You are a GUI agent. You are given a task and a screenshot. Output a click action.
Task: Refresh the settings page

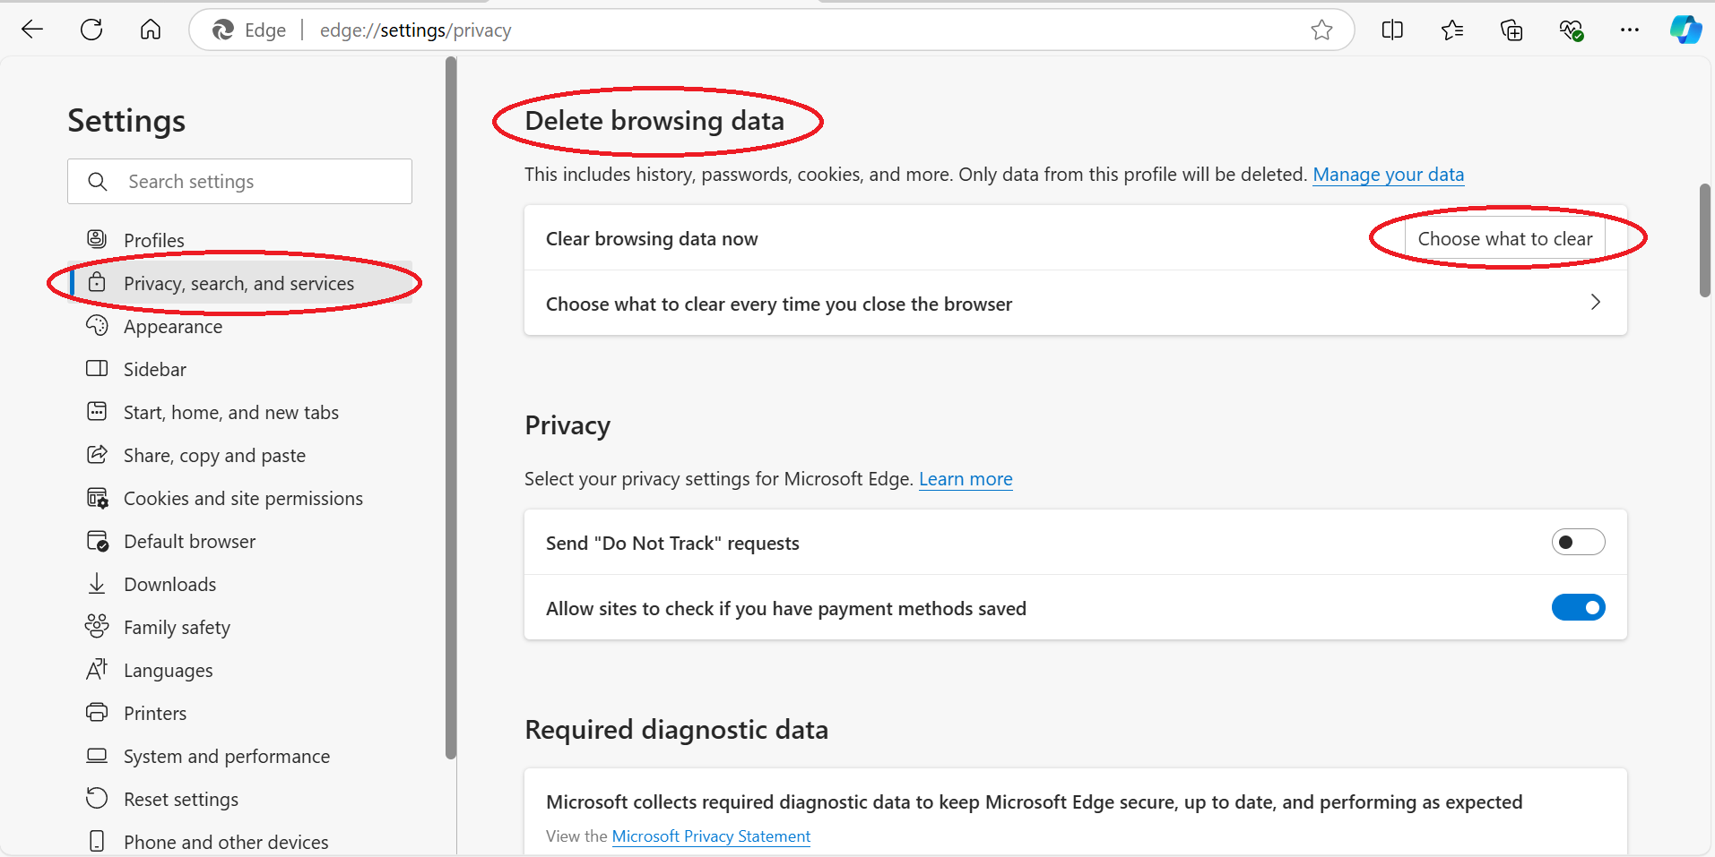pos(91,30)
